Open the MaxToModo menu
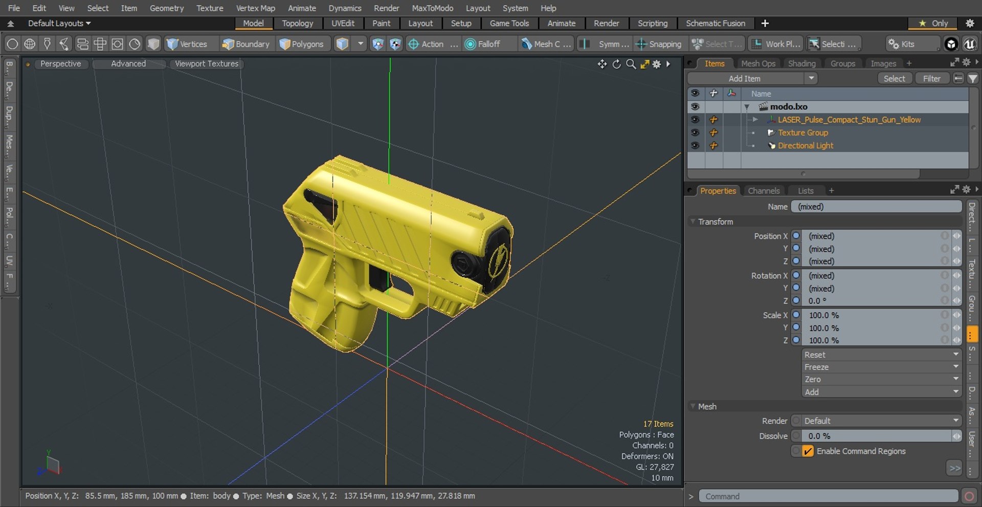Screen dimensions: 982x507 (432, 8)
